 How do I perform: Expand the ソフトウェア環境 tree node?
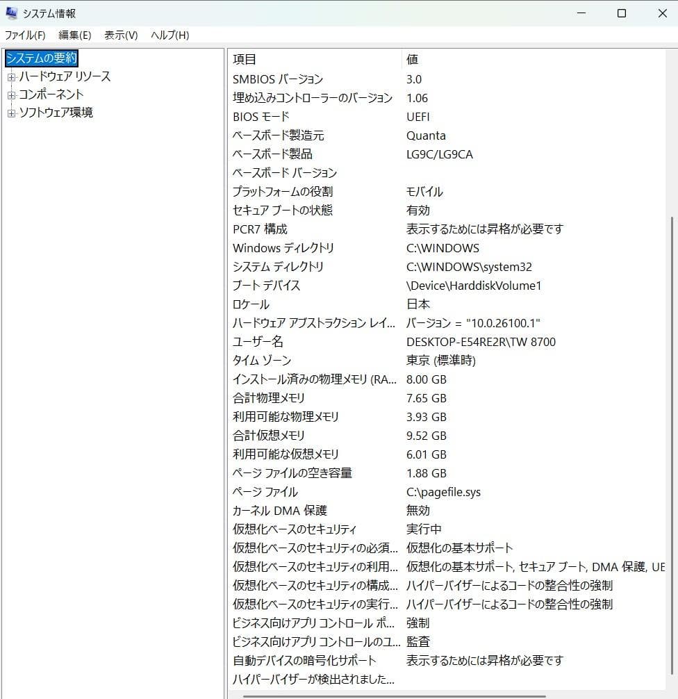click(11, 112)
